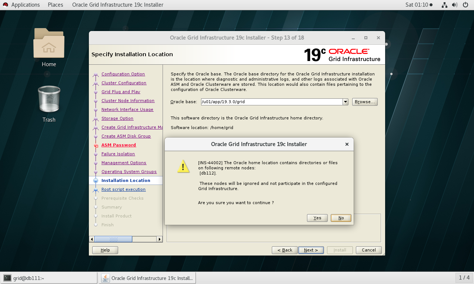The image size is (474, 284).
Task: Go to Cluster Configuration step
Action: point(124,83)
